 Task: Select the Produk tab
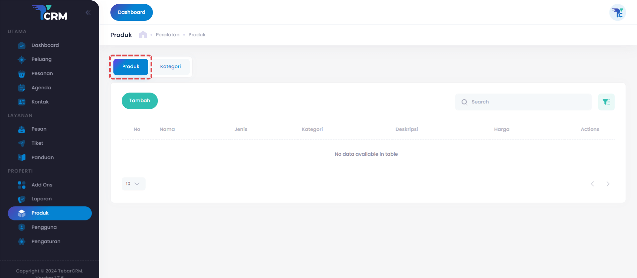pos(131,67)
